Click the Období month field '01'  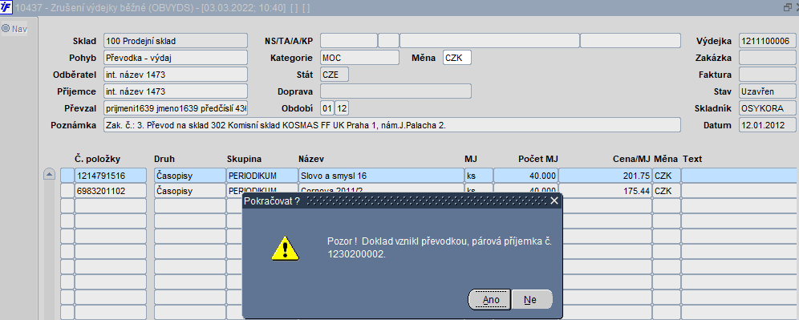pos(326,108)
